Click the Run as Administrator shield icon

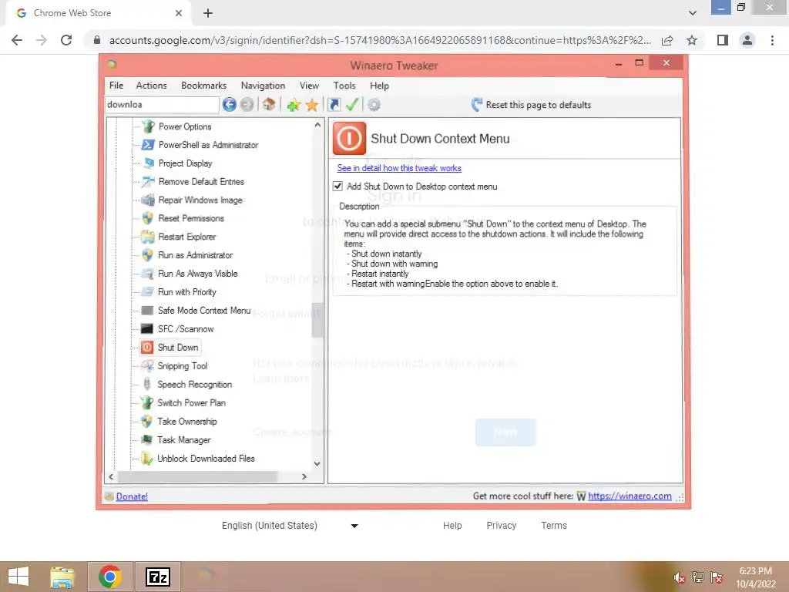click(147, 254)
